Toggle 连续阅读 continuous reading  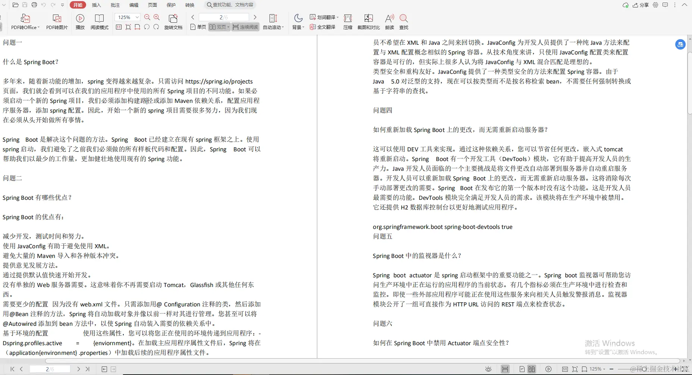[x=245, y=27]
